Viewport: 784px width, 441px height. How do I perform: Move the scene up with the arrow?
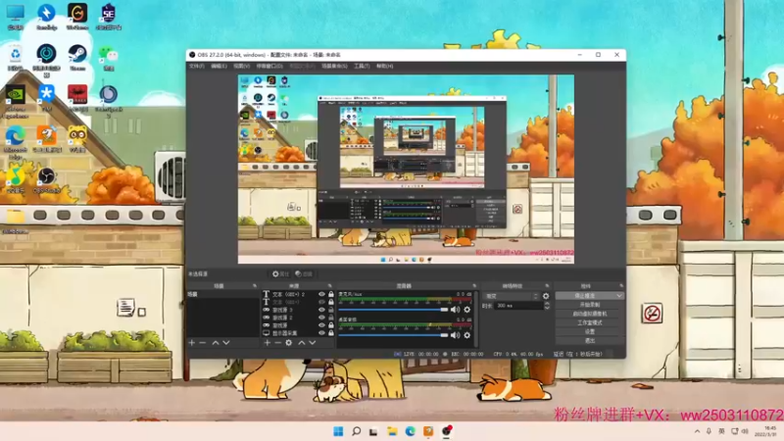[215, 342]
